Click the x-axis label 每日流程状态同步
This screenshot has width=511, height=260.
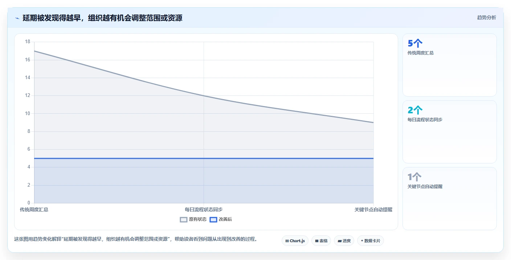coord(204,210)
